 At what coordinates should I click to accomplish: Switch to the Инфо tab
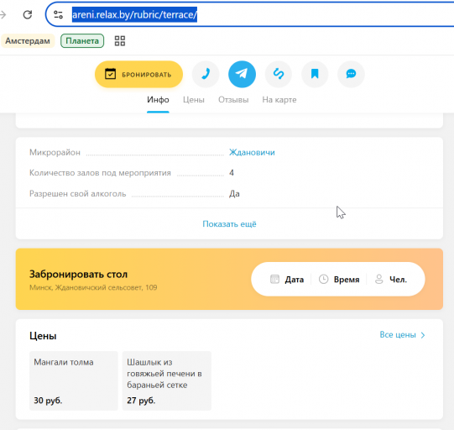(x=158, y=100)
